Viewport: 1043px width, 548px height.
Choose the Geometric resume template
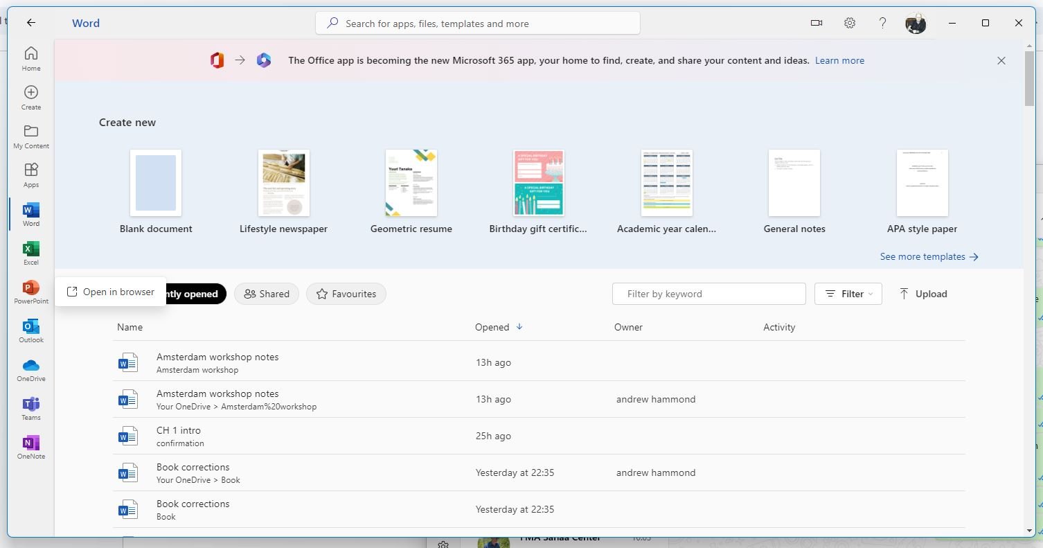point(411,191)
